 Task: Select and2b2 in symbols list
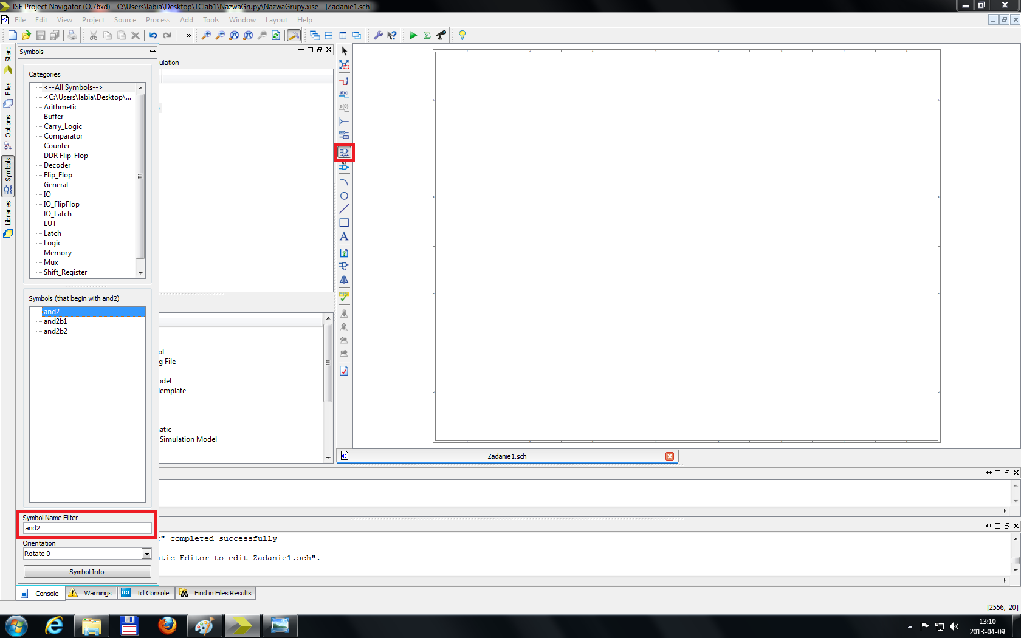click(x=55, y=331)
